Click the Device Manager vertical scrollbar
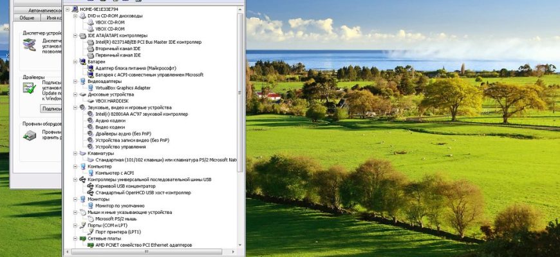This screenshot has height=257, width=560. pos(241,96)
